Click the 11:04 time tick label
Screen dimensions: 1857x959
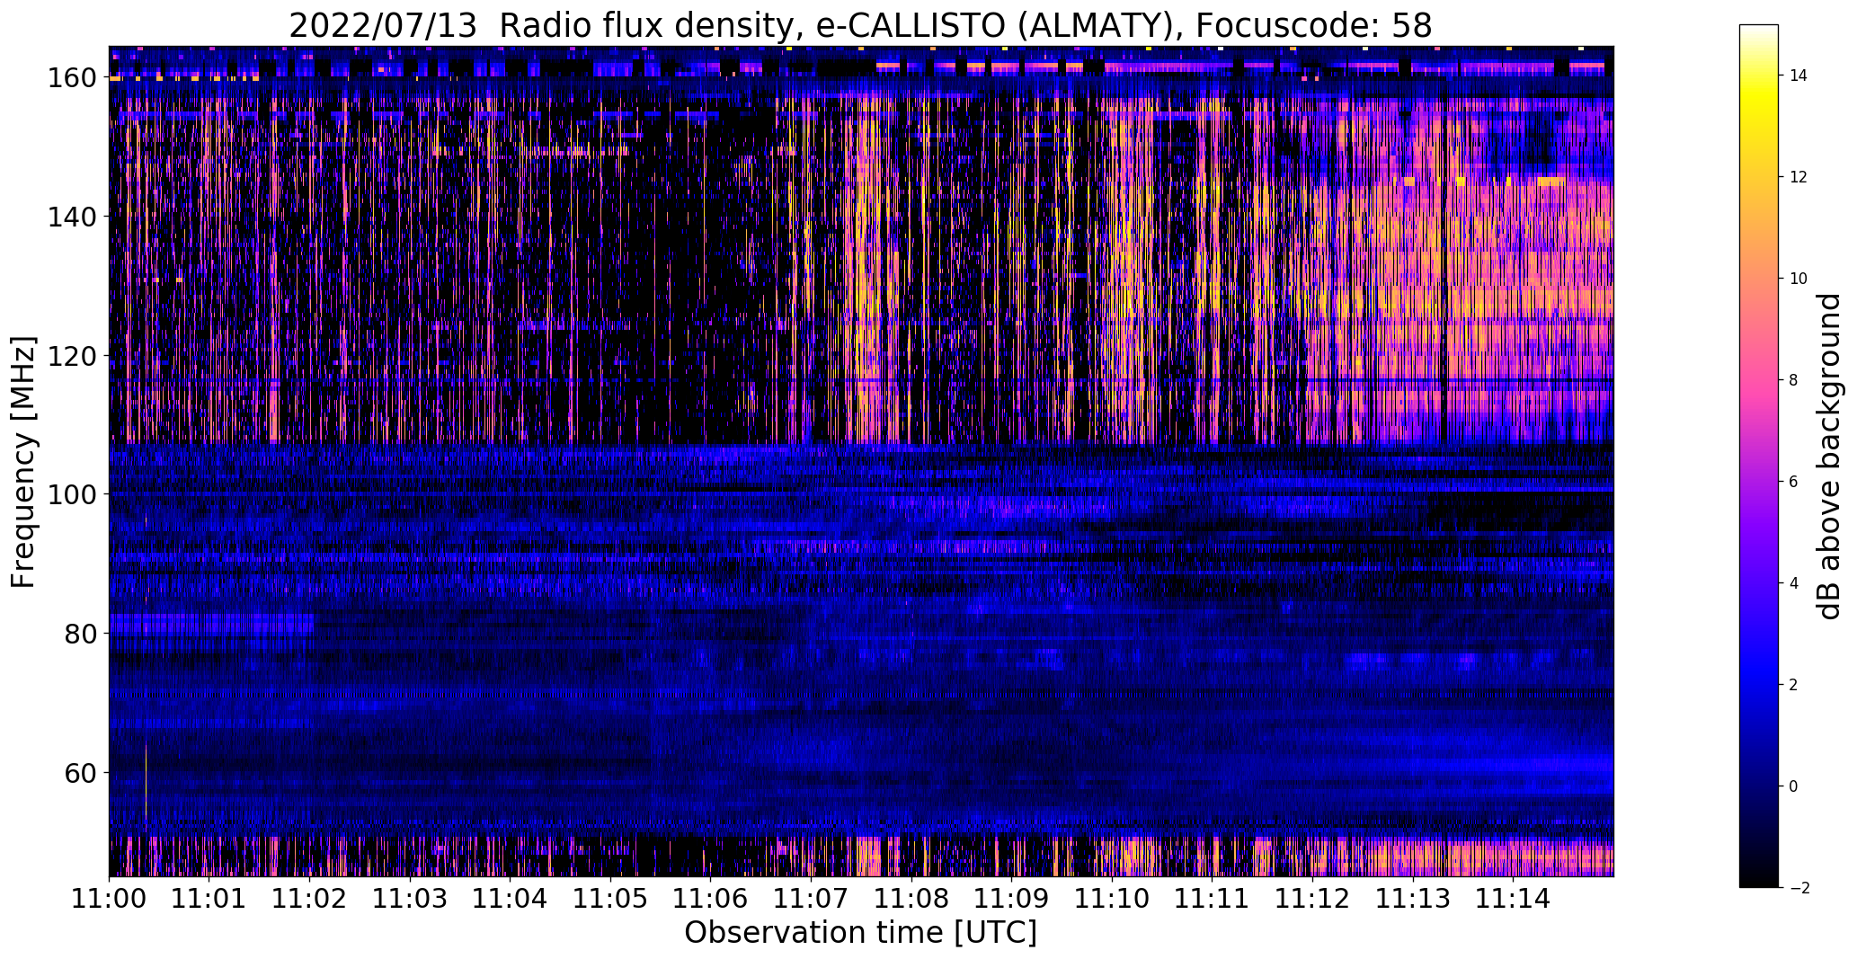click(511, 897)
